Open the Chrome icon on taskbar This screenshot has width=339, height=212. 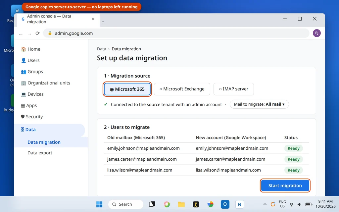210,204
